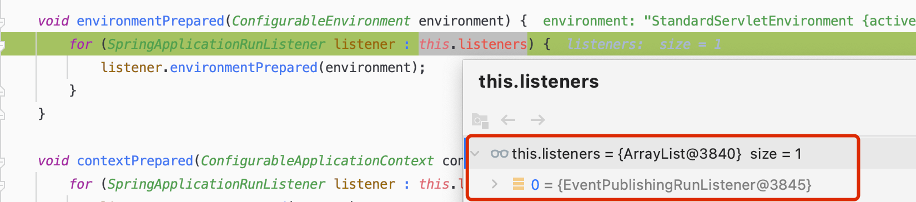The width and height of the screenshot is (916, 202).
Task: Click the ConfigurableEnvironment parameter type
Action: click(x=320, y=21)
